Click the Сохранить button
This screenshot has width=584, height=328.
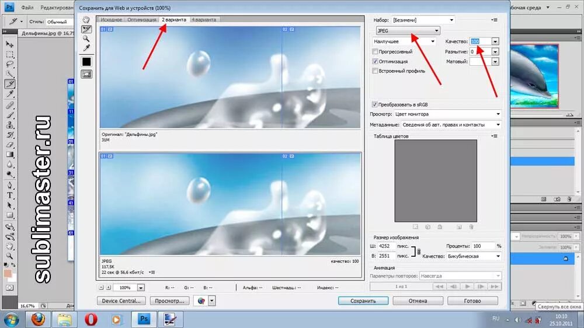[x=363, y=301]
